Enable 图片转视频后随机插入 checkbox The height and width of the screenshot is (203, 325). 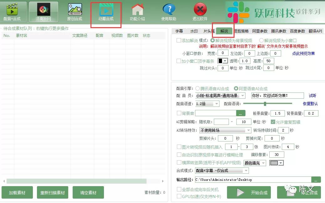pyautogui.click(x=179, y=147)
